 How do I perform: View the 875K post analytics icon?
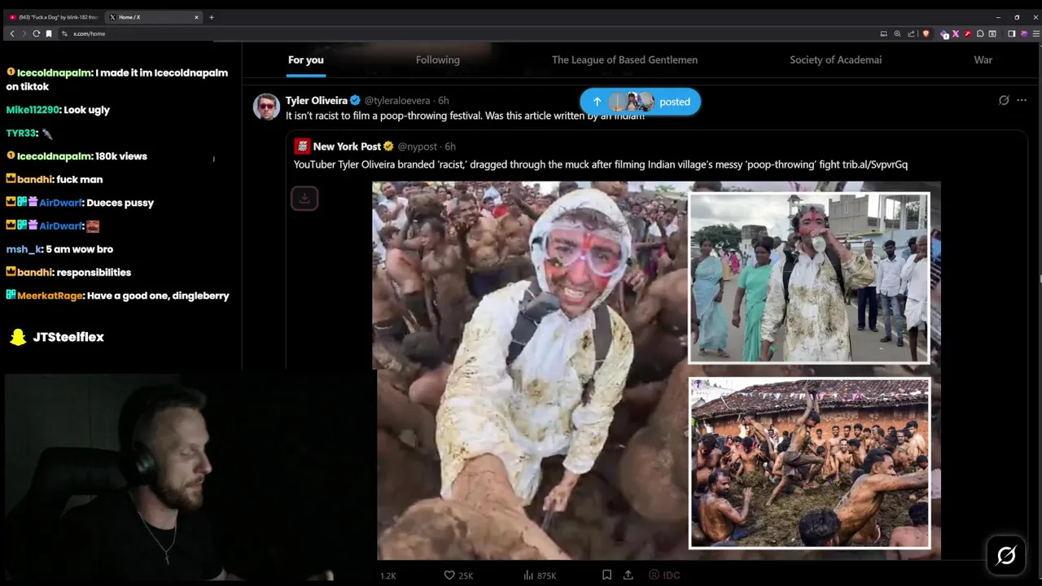click(529, 575)
